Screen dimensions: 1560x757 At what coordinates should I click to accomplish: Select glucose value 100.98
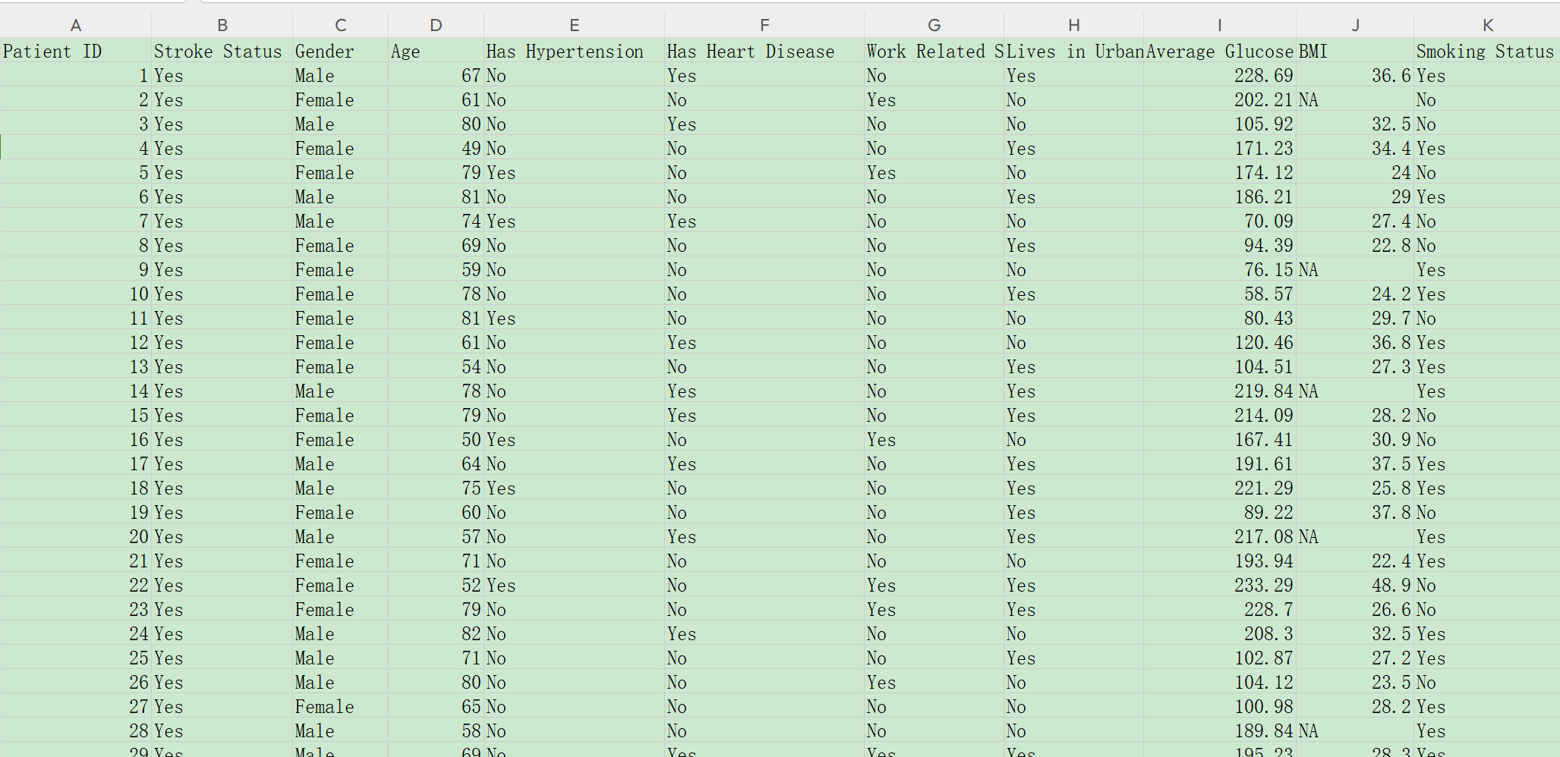click(1220, 706)
